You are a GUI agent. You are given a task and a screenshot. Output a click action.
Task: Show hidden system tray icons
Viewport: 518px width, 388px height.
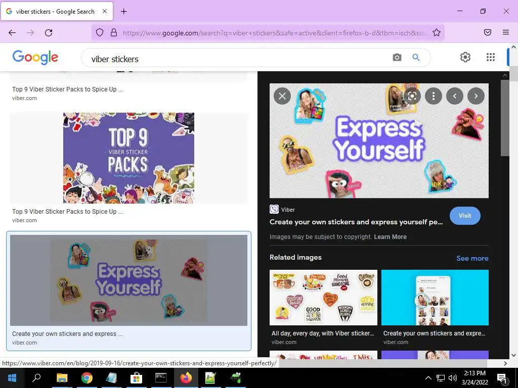click(x=428, y=378)
